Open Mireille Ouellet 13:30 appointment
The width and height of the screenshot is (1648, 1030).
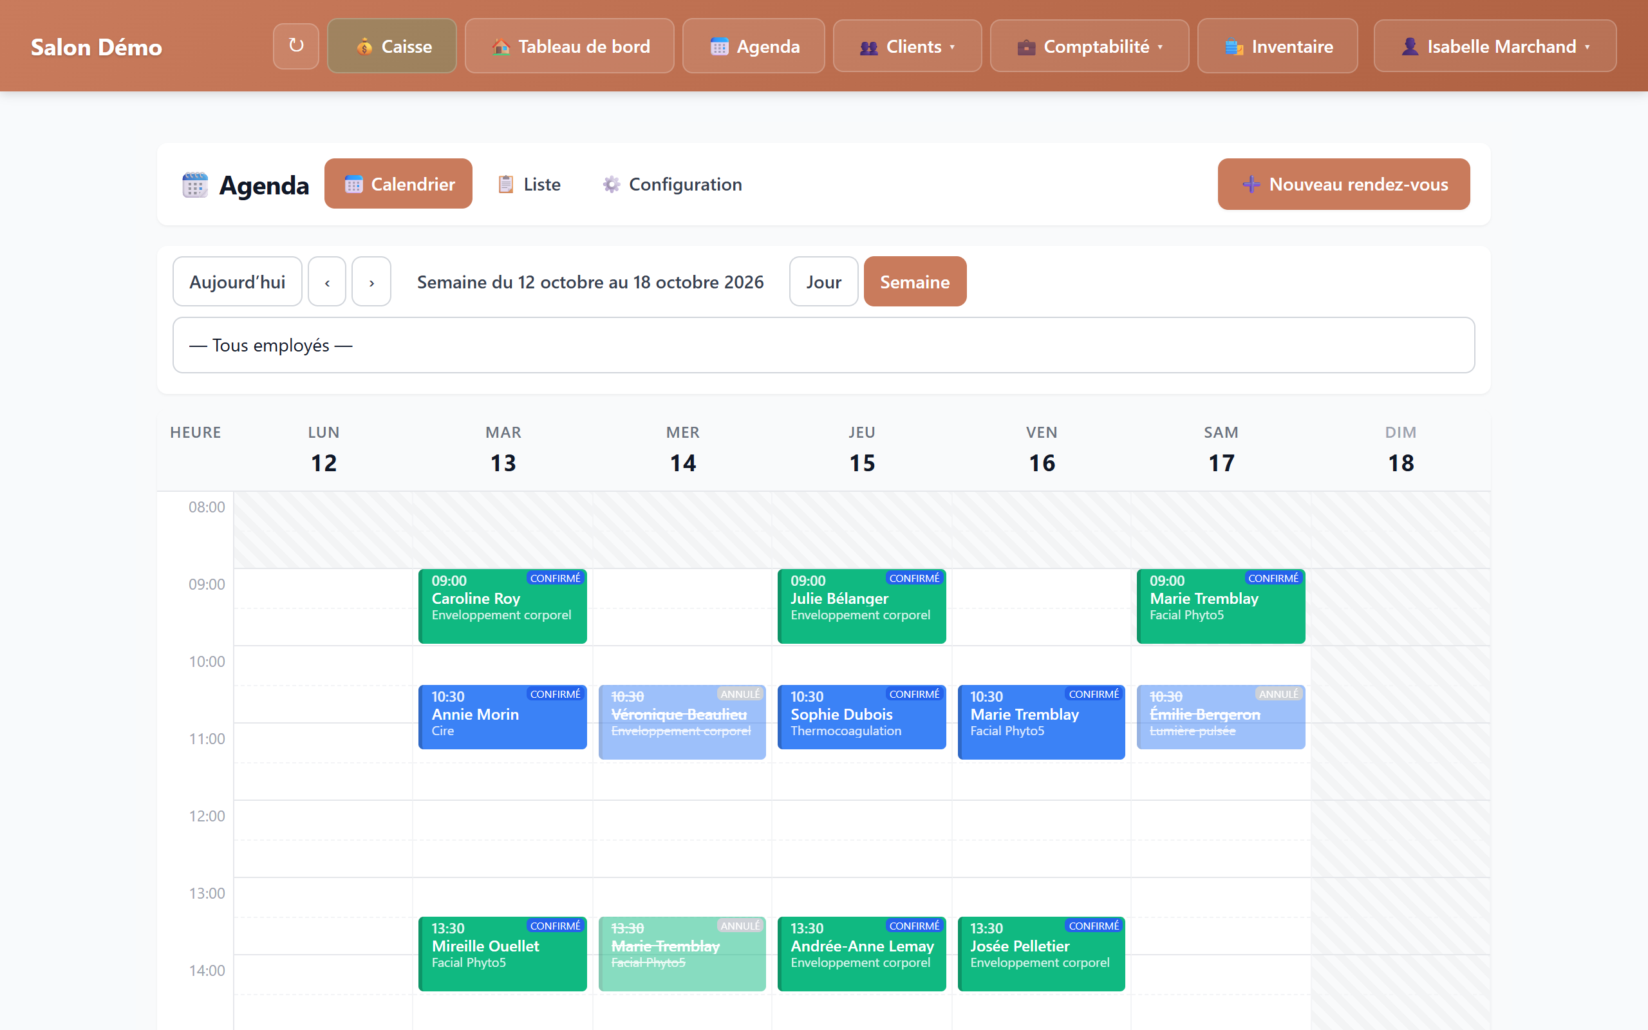pyautogui.click(x=503, y=953)
